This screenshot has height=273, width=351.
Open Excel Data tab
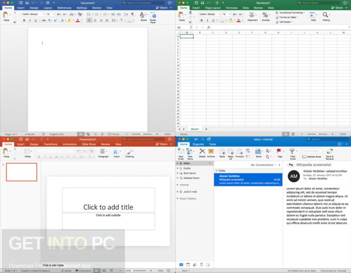[245, 8]
